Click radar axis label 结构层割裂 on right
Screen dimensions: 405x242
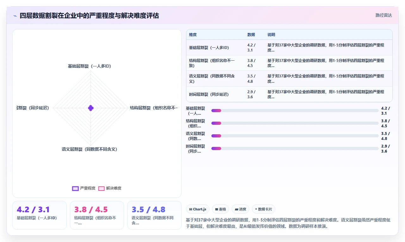(154, 108)
